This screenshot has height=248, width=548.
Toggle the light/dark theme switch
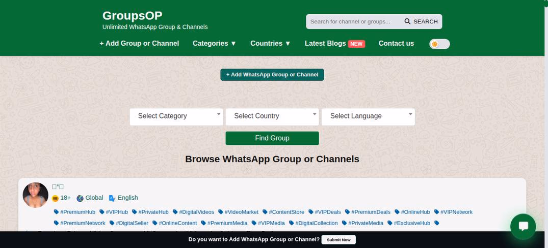(x=439, y=44)
